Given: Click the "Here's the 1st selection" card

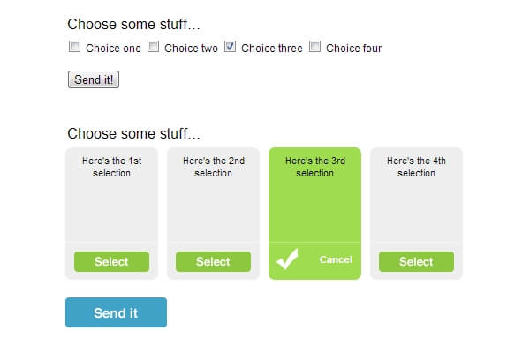Looking at the screenshot, I should (x=111, y=194).
